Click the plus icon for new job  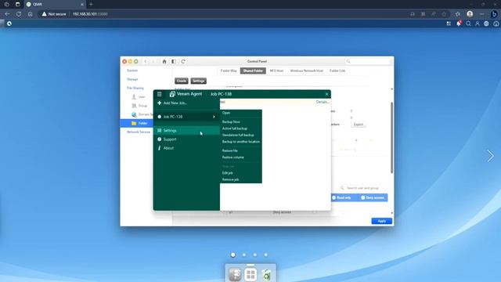pos(160,103)
